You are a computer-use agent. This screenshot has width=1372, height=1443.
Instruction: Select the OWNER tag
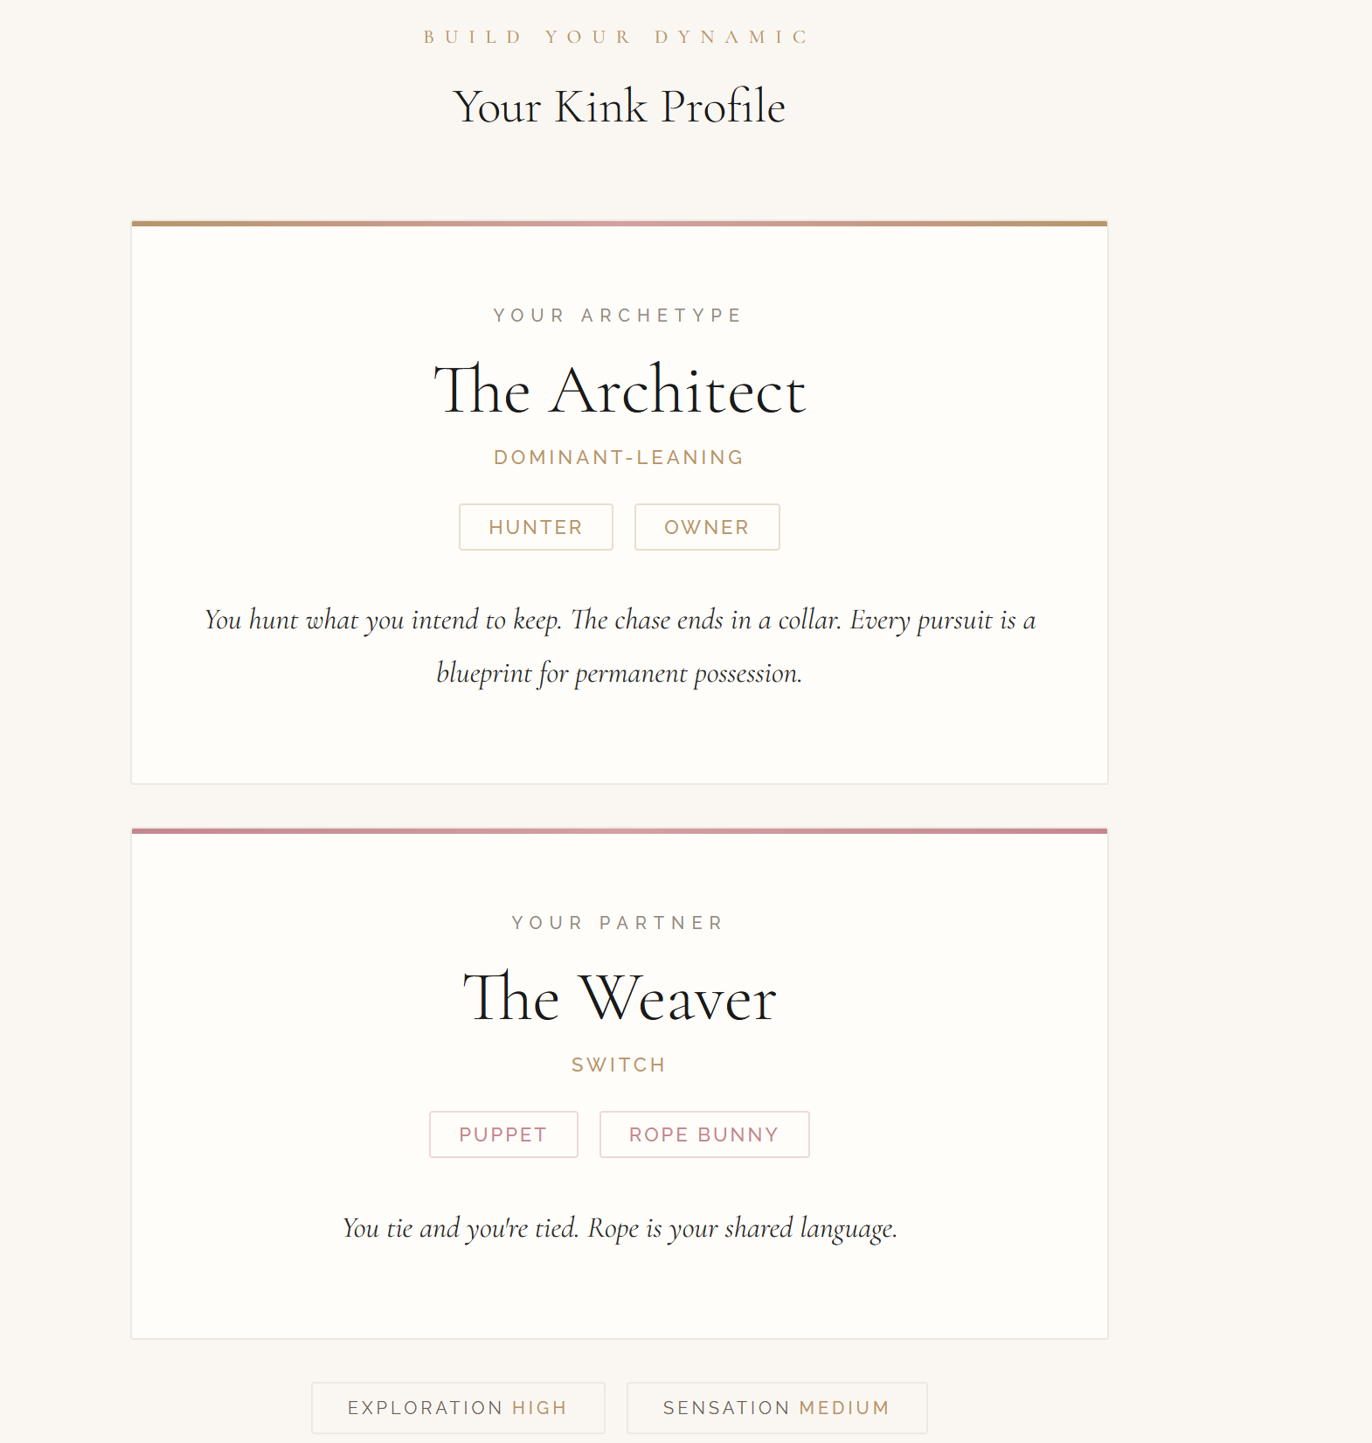(x=706, y=527)
